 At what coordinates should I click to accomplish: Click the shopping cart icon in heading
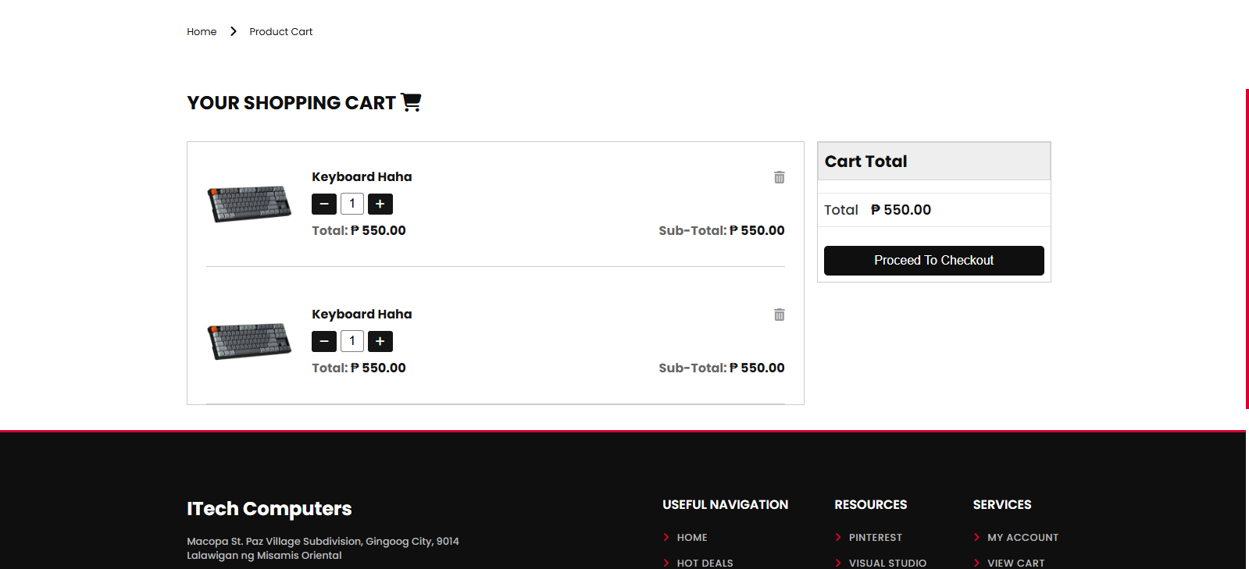(x=411, y=102)
